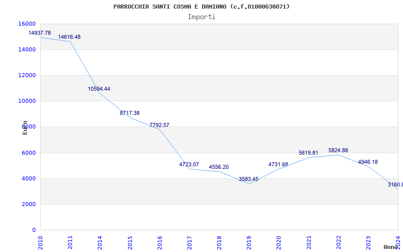The image size is (403, 252).
Task: Select the data label 4731.68
Action: click(278, 165)
